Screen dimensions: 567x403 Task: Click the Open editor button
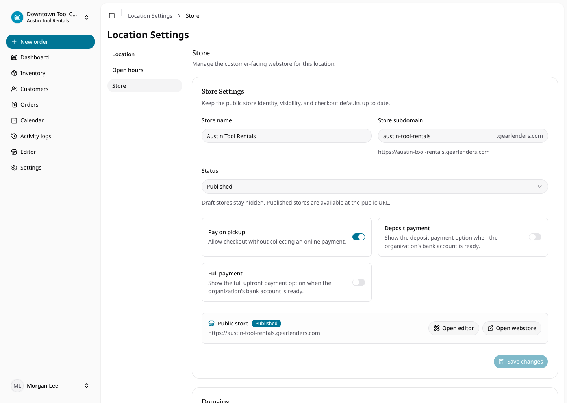click(x=454, y=328)
